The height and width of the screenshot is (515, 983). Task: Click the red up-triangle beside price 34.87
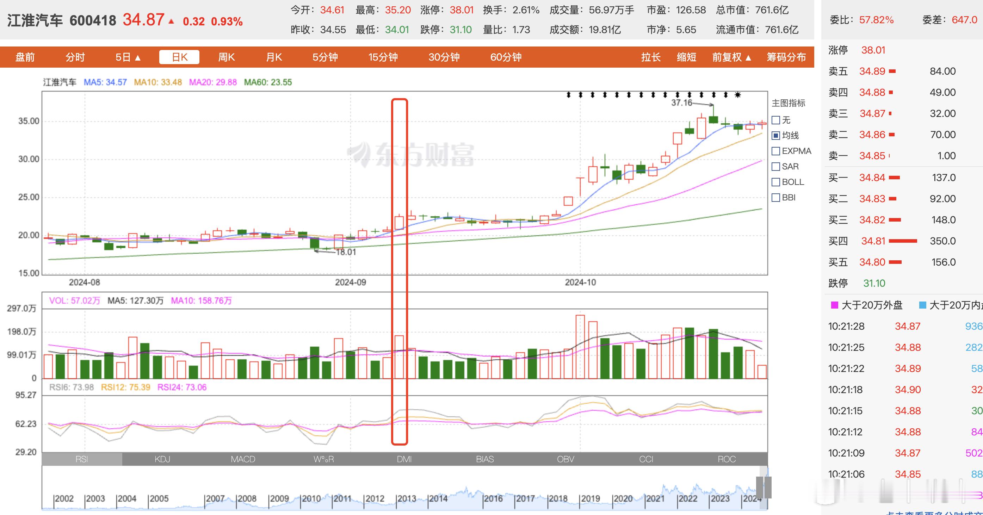[x=171, y=21]
